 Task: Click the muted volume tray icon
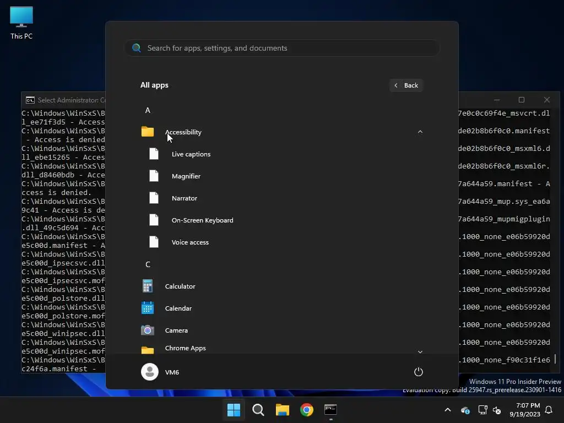click(497, 410)
